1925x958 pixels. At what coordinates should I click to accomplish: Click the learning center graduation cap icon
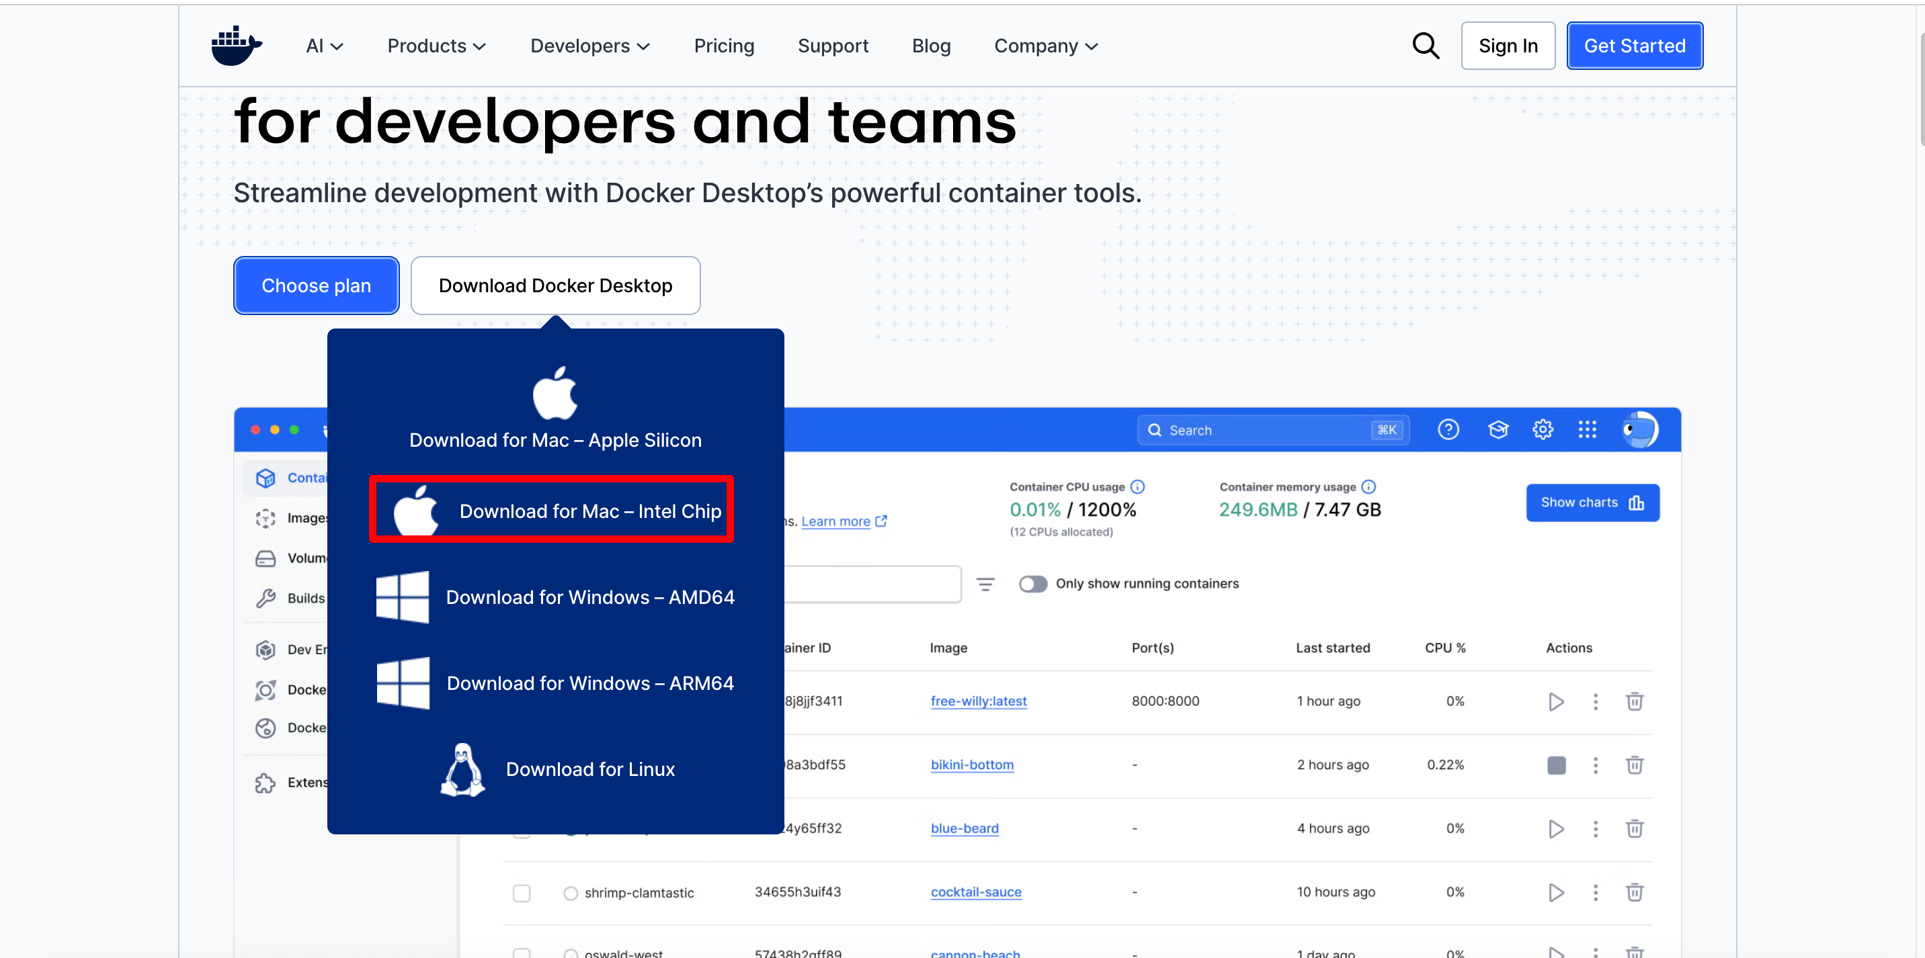1498,429
